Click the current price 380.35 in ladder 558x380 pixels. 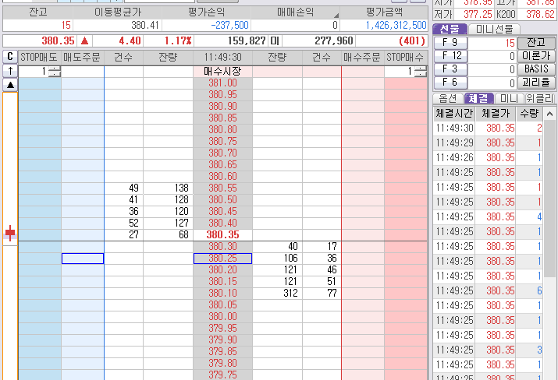[x=222, y=234]
